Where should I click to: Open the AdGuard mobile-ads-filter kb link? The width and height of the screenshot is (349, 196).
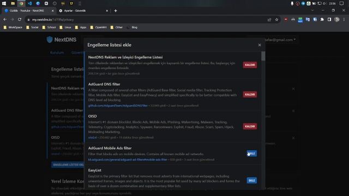tap(128, 160)
